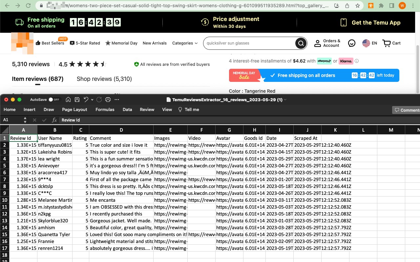The width and height of the screenshot is (420, 262).
Task: Click the formula bar confirm checkmark
Action: 44,120
